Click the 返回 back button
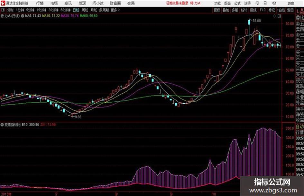 [290, 10]
